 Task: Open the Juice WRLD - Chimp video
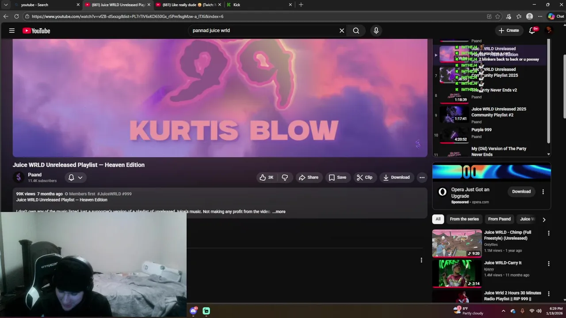pos(457,243)
